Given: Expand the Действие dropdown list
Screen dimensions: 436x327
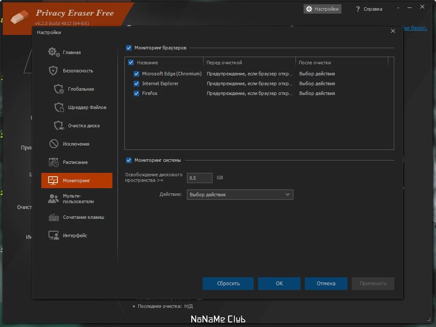Looking at the screenshot, I should tap(240, 195).
